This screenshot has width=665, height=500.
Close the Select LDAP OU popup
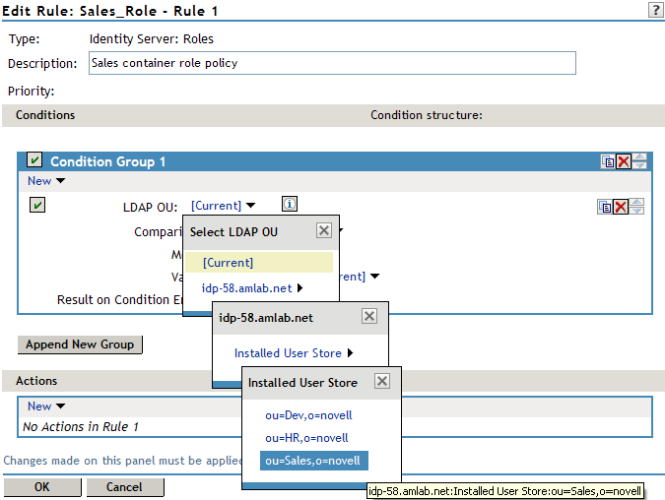tap(323, 231)
